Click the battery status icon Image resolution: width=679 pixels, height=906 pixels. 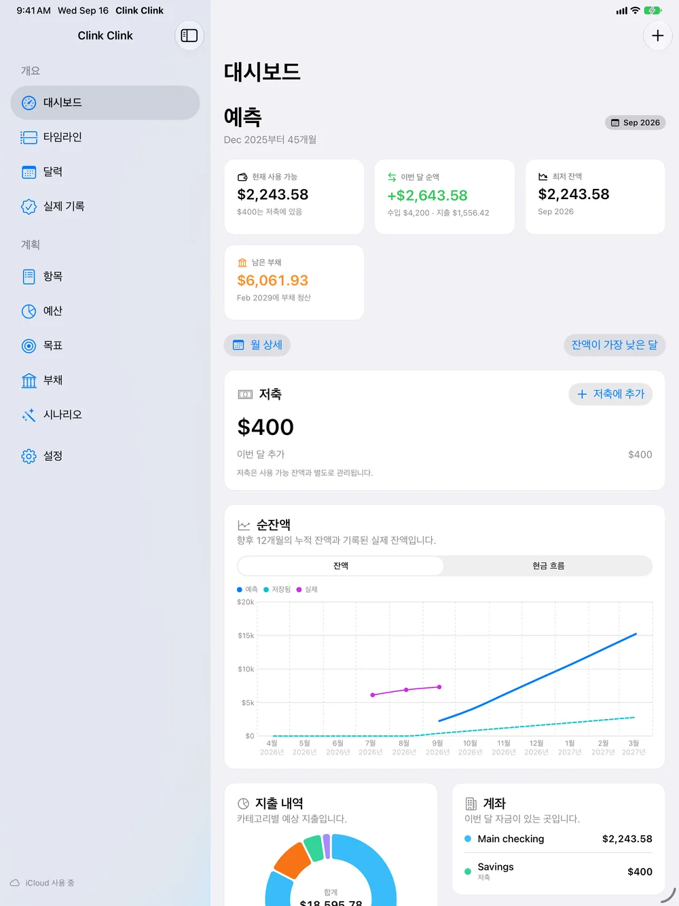point(653,10)
